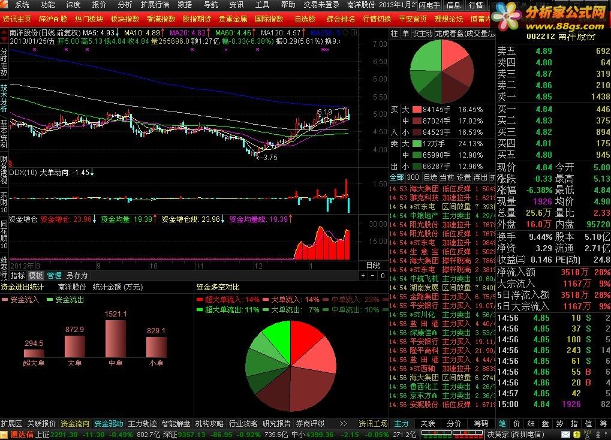This screenshot has width=611, height=440.
Task: Click the window-split icon above main chart
Action: coord(354,33)
